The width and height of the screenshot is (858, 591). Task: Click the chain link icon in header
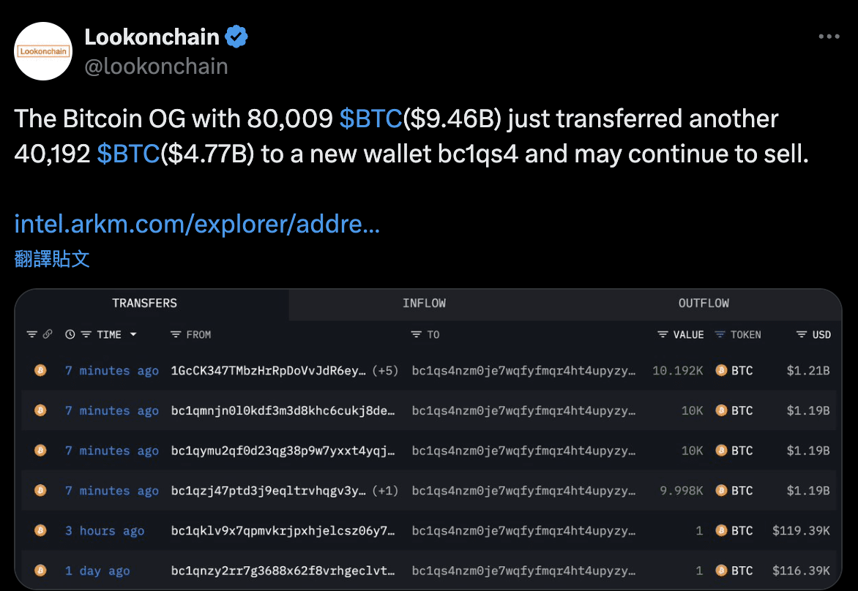(x=48, y=334)
